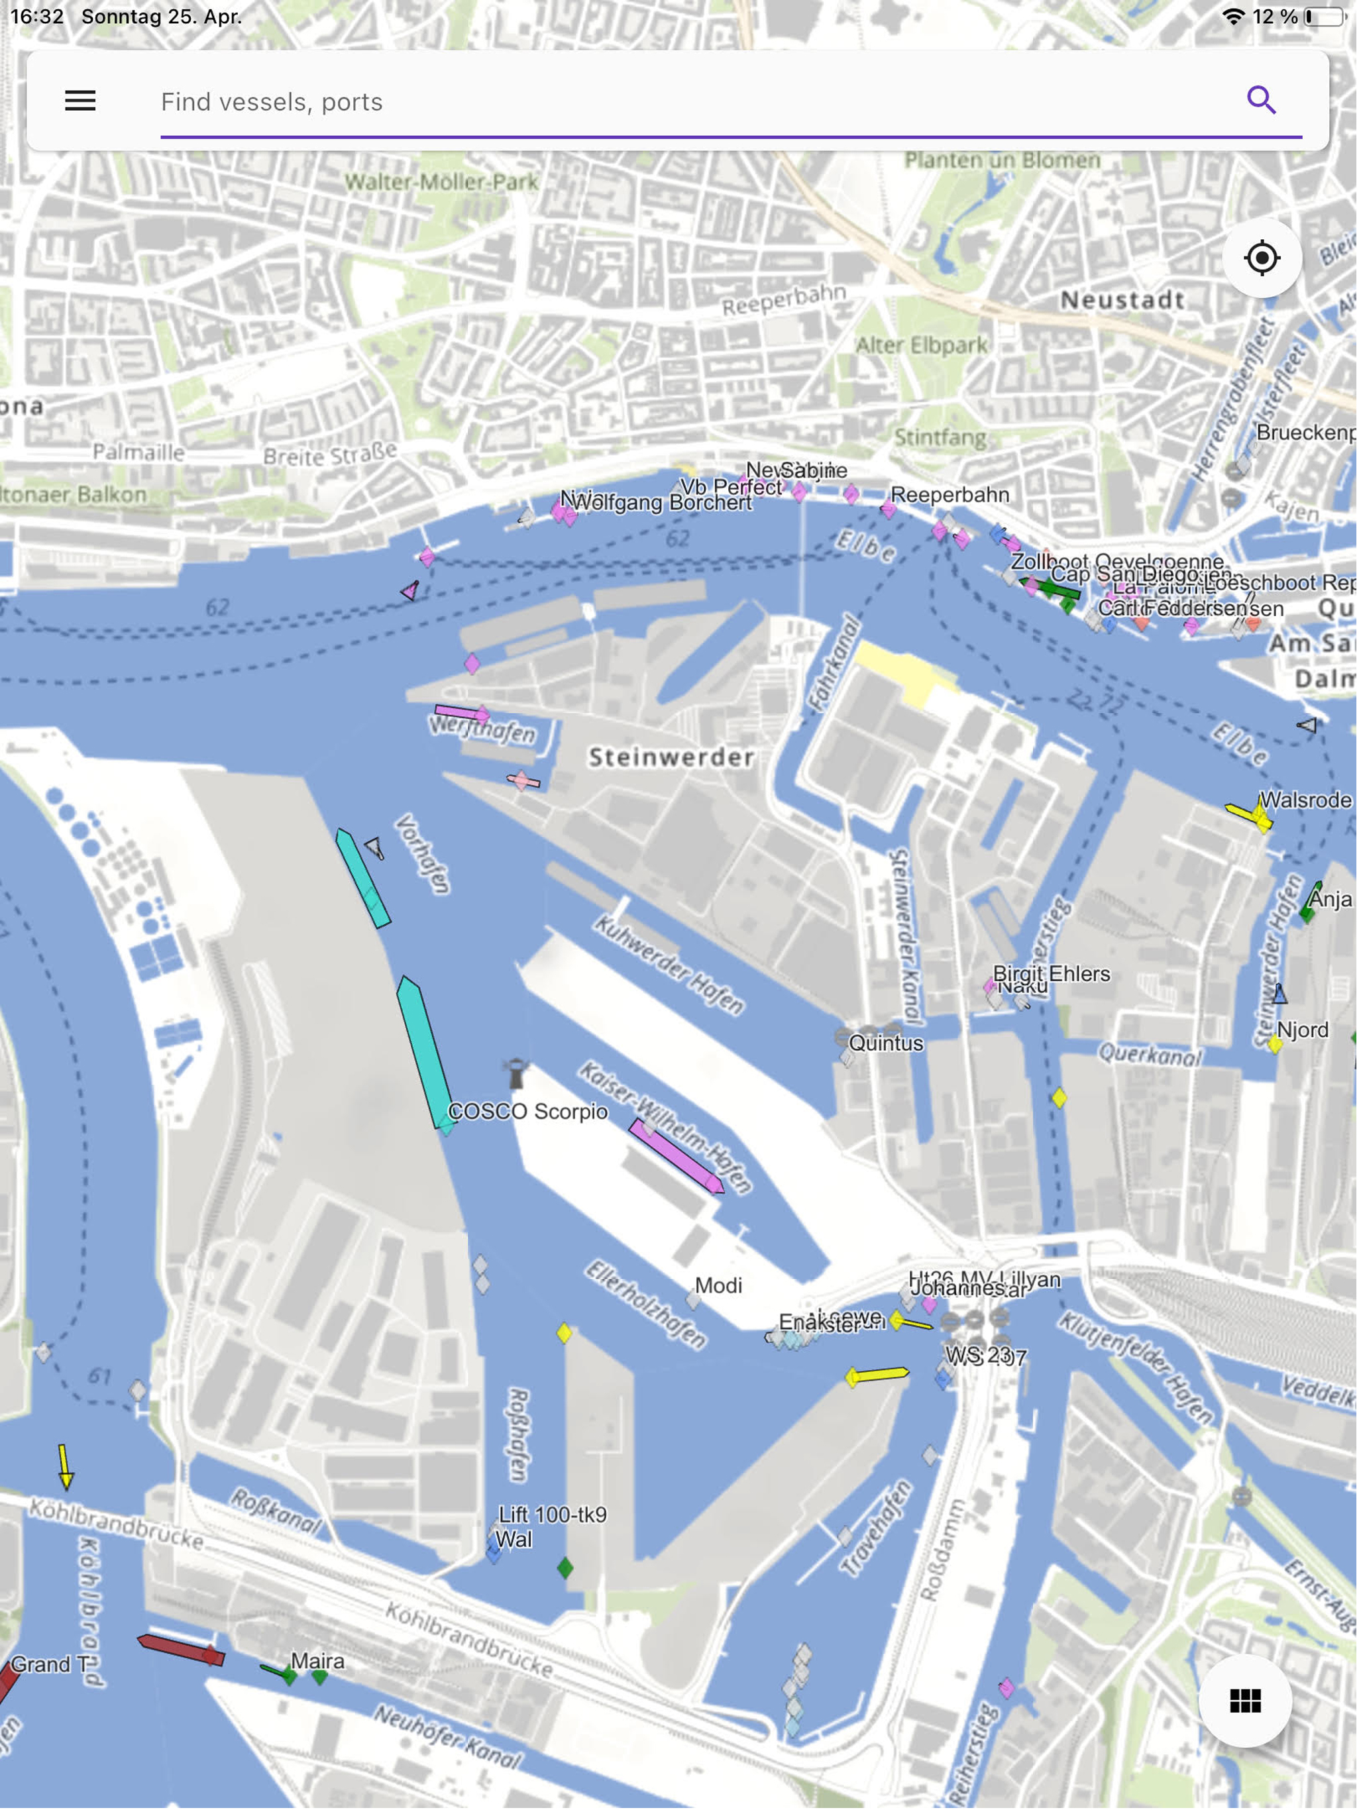Viewport: 1357px width, 1810px height.
Task: Tap the battery indicator in status bar
Action: coord(1325,17)
